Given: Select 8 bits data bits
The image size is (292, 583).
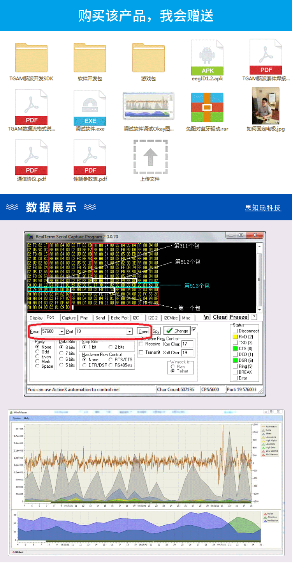Looking at the screenshot, I should click(61, 347).
